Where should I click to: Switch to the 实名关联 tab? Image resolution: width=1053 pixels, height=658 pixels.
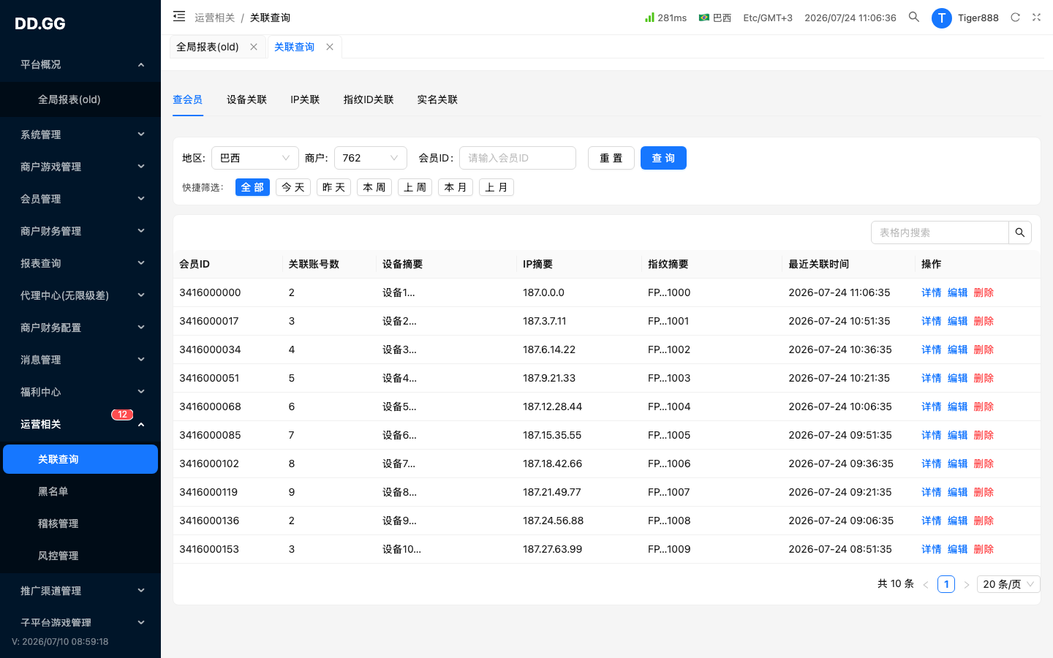tap(437, 99)
